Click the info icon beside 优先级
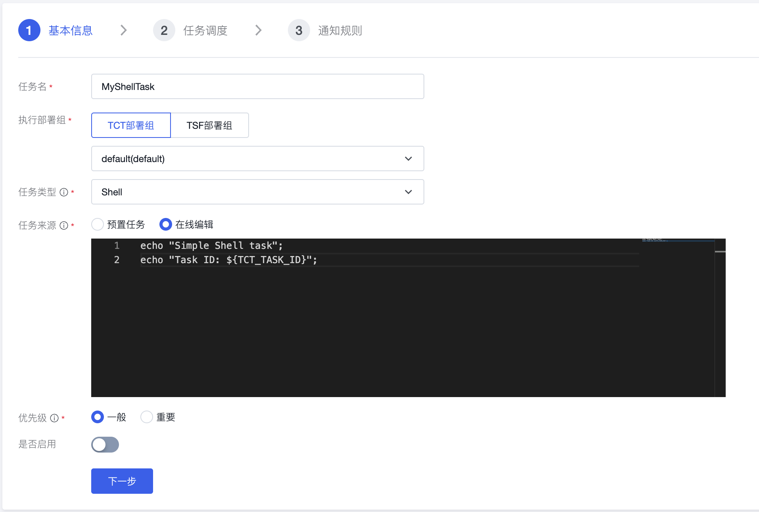759x512 pixels. tap(54, 418)
